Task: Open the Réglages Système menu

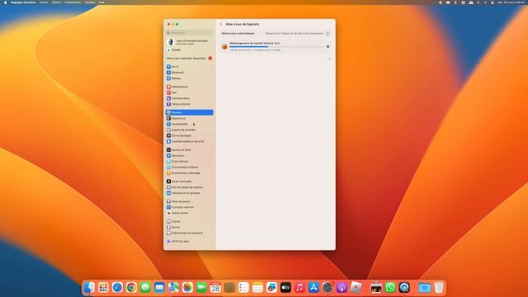Action: click(23, 2)
